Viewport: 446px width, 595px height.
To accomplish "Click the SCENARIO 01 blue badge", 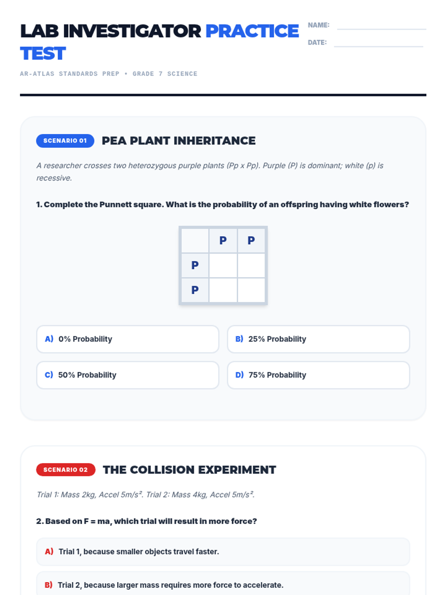I will pos(65,141).
